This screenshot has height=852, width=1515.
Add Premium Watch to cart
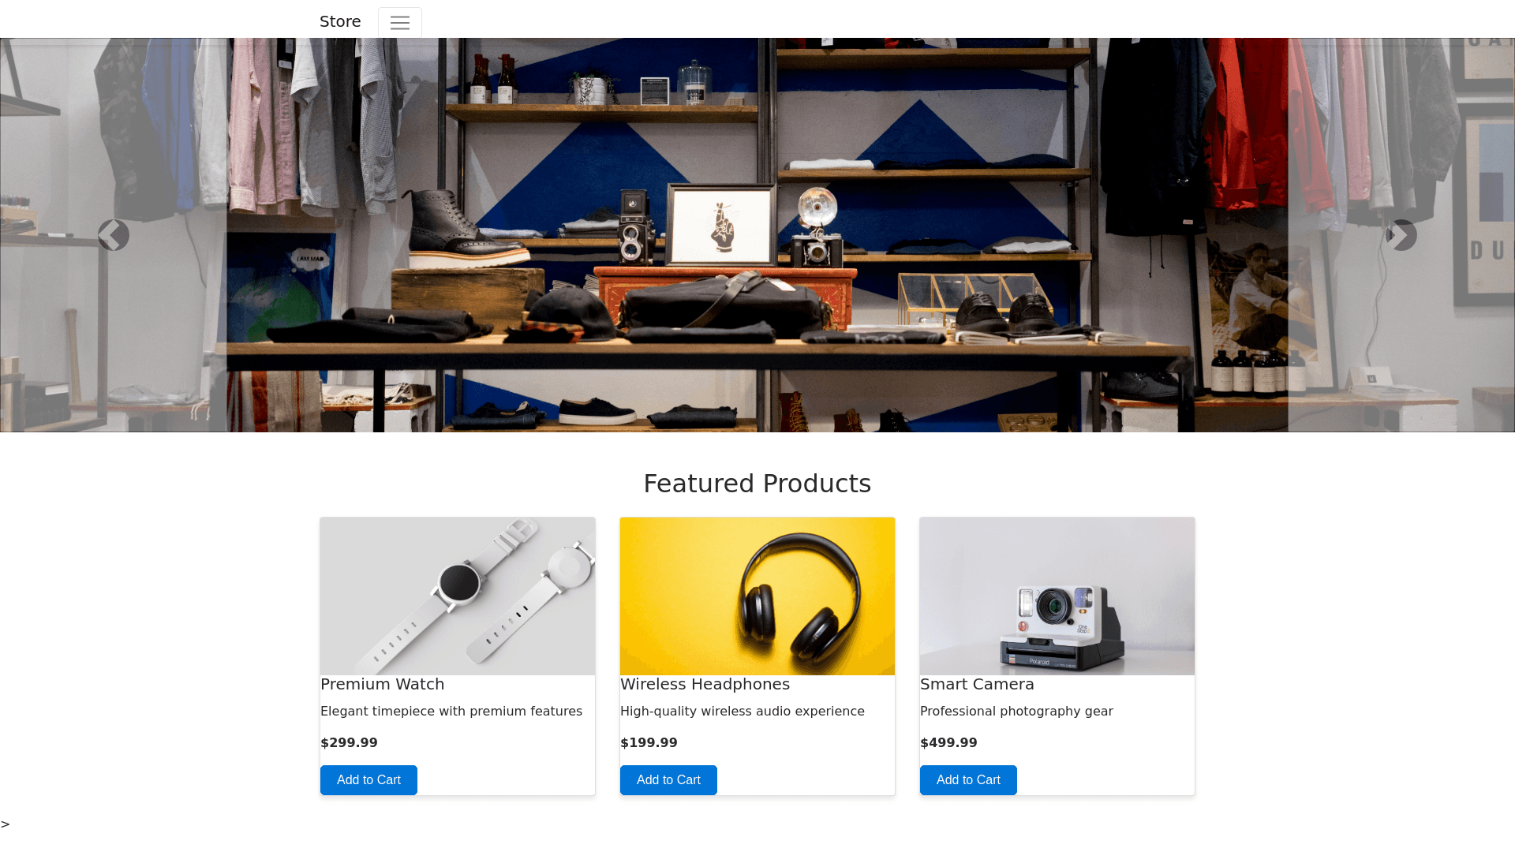368,780
